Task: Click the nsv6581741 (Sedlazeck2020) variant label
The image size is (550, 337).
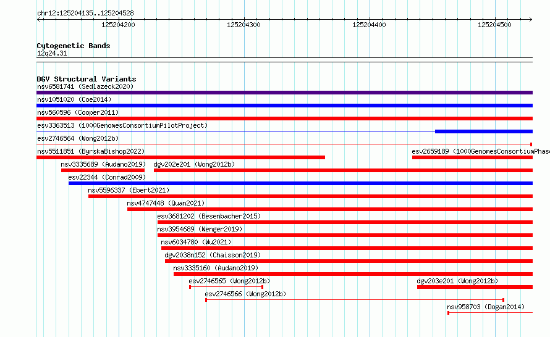Action: pos(85,86)
